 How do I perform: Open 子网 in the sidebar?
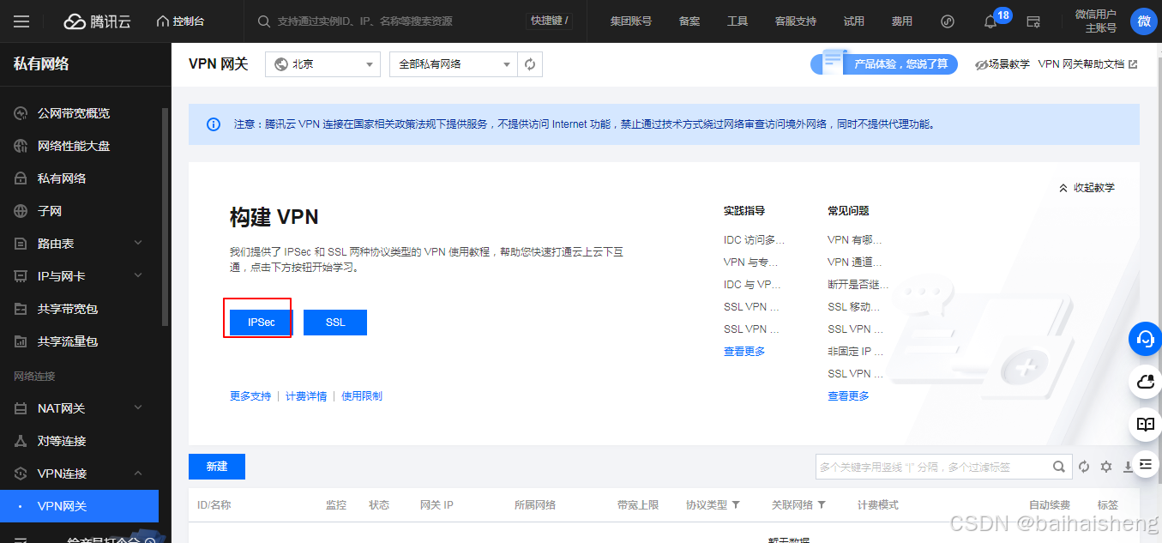tap(50, 211)
